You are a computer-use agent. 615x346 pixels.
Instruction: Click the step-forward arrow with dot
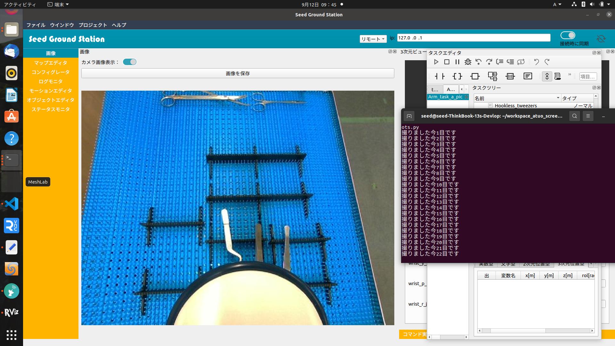(489, 62)
